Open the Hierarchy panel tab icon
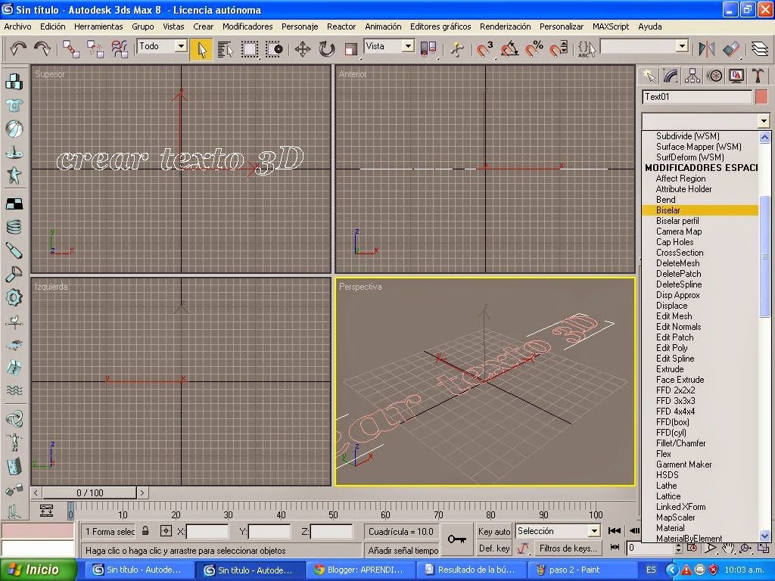The height and width of the screenshot is (581, 775). 692,76
